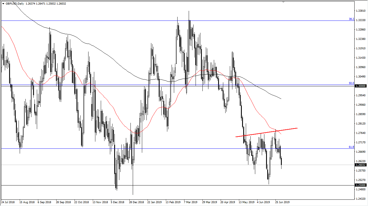The height and width of the screenshot is (206, 368).
Task: Click the 1.27640 price axis label
Action: [x=361, y=133]
